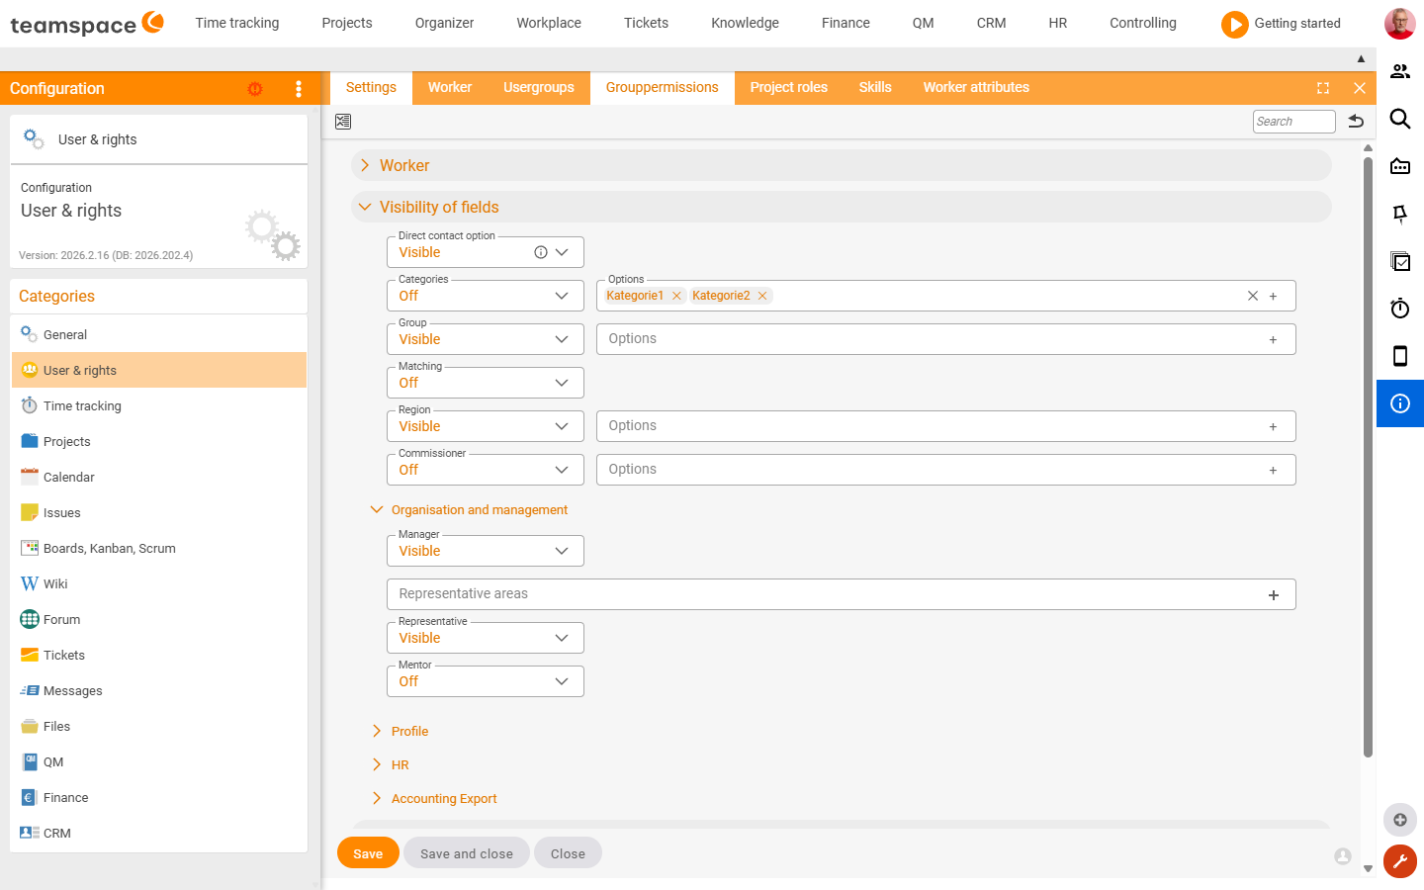
Task: Open the Controlling top menu
Action: click(1143, 23)
